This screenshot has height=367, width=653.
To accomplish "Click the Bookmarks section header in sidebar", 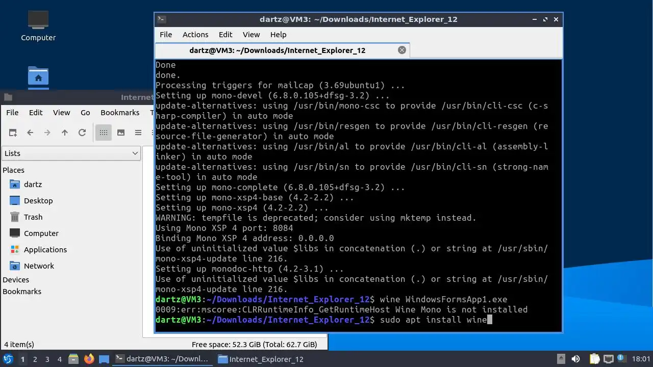I will 22,292.
